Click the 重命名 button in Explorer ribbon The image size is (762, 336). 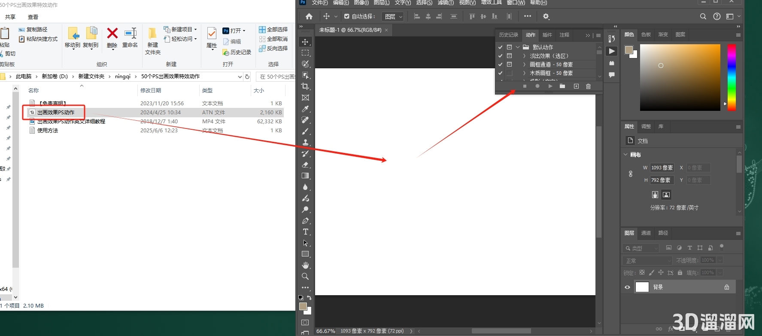click(x=130, y=38)
